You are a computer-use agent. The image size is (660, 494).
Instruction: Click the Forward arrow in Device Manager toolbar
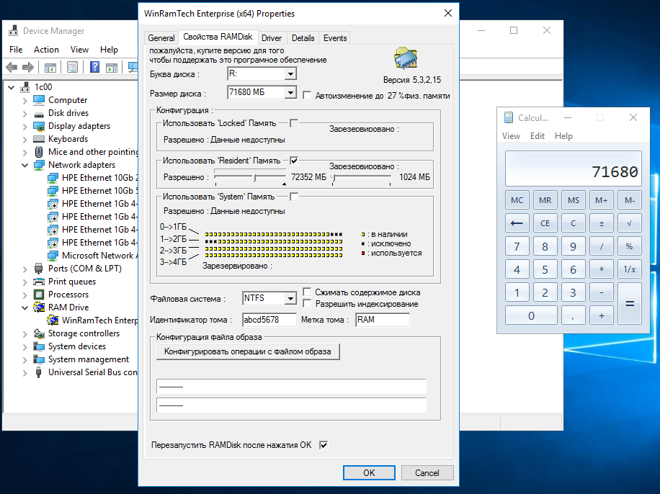(28, 67)
